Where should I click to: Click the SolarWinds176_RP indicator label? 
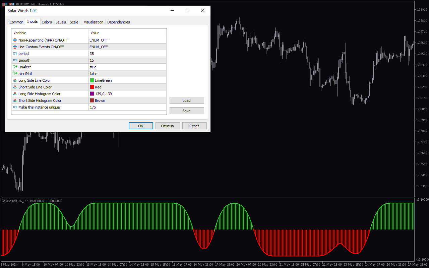coord(15,201)
